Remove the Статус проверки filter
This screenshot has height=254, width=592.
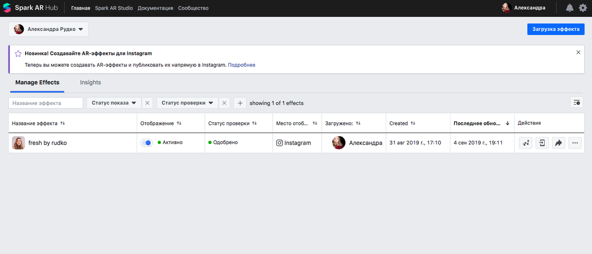(224, 103)
